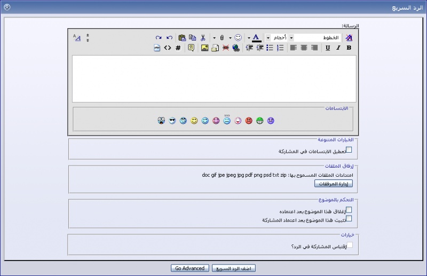427x276 pixels.
Task: Apply the current text color (A icon)
Action: (x=256, y=38)
